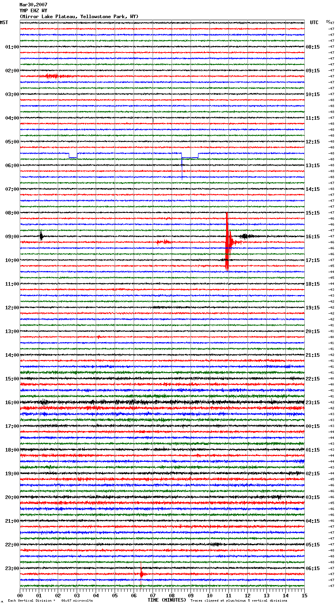This screenshot has width=336, height=606.
Task: Select the 23:00 MST hour label
Action: [x=12, y=568]
